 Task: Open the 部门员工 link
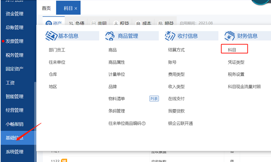57,50
